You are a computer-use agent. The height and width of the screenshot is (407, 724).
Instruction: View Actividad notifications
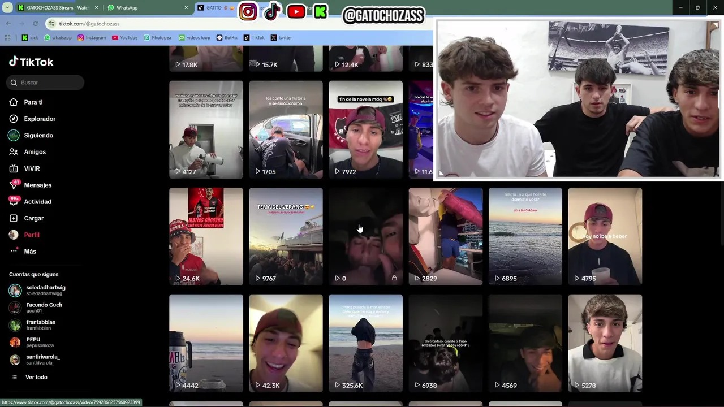[31, 202]
